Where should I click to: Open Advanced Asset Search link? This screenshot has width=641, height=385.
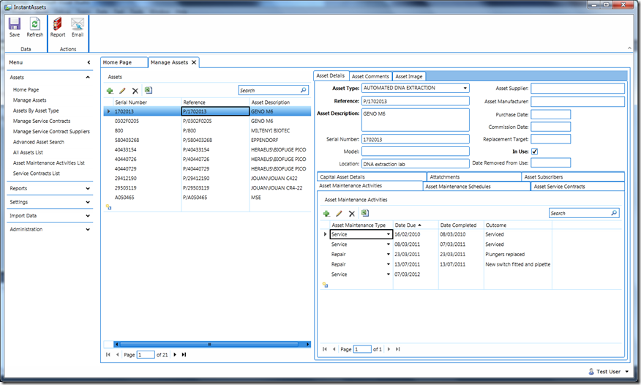click(39, 142)
